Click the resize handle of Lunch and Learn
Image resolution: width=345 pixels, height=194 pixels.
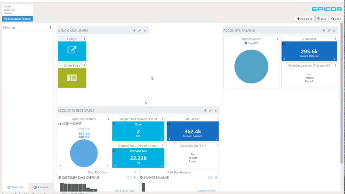[x=146, y=103]
